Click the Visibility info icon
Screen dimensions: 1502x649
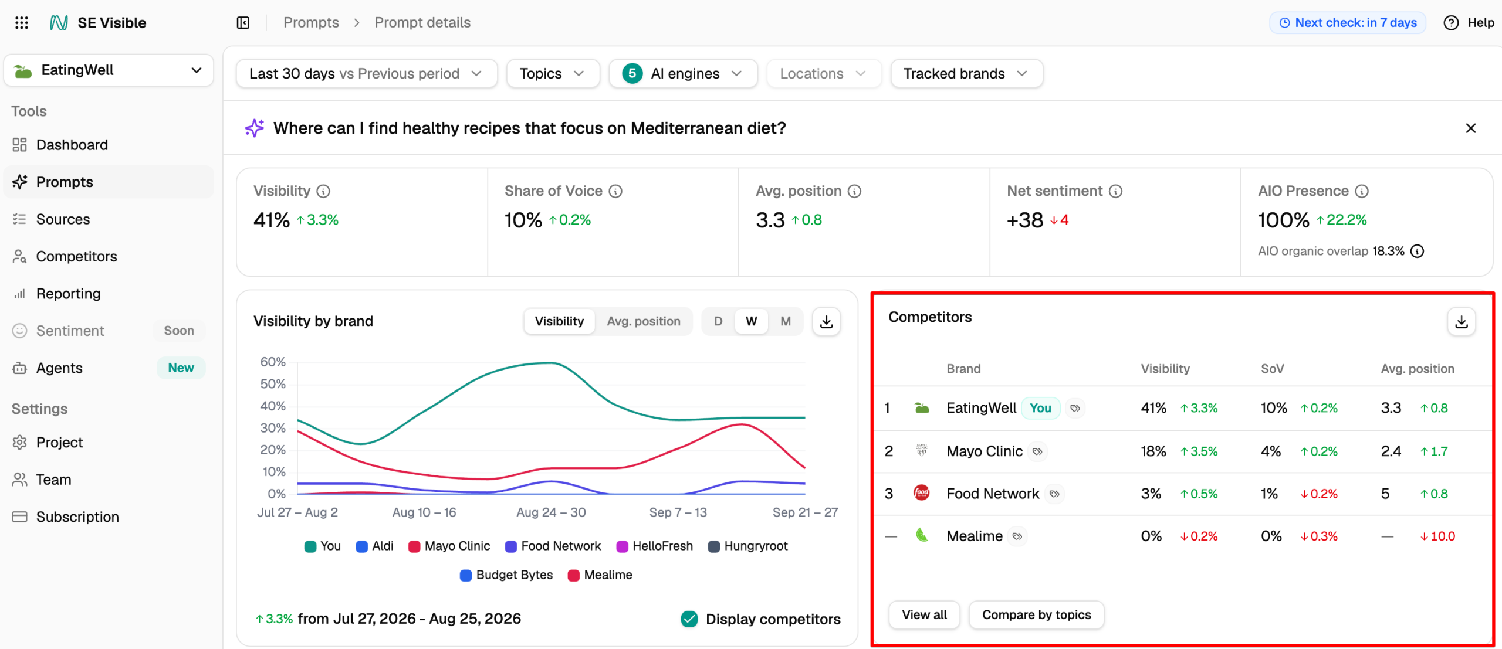(323, 191)
